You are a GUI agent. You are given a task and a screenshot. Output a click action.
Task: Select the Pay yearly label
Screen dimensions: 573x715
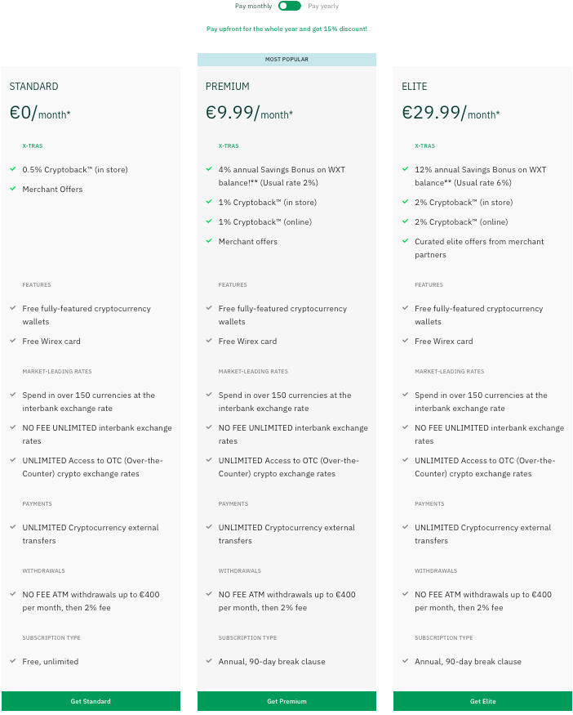323,6
